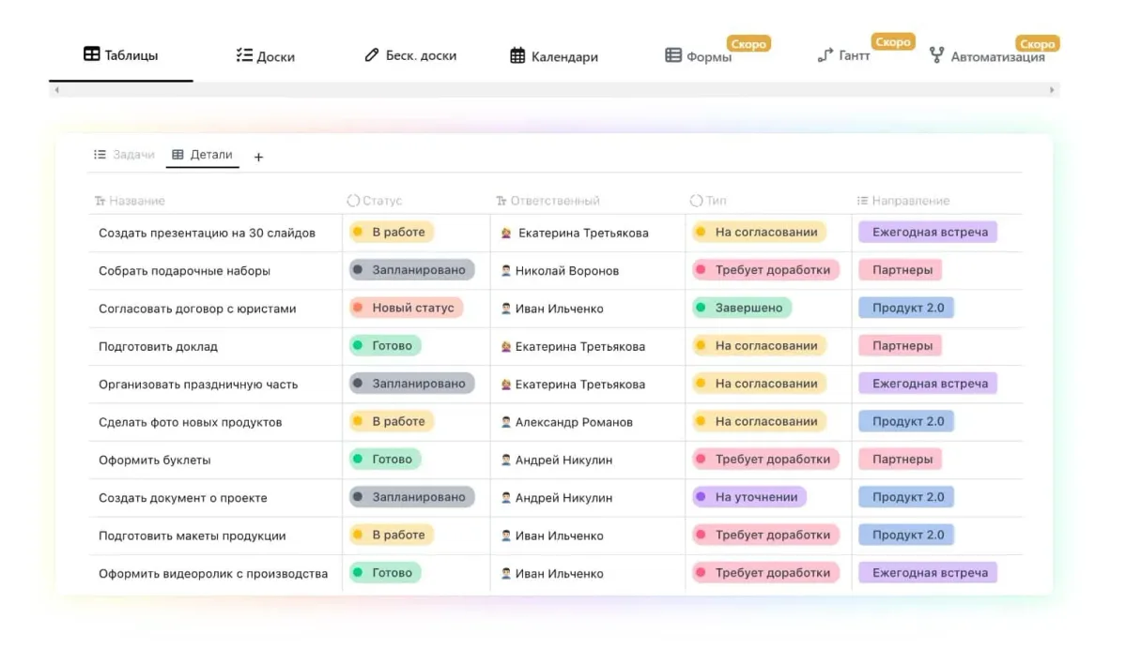Click the Доски checklist icon
Image resolution: width=1126 pixels, height=649 pixels.
(x=244, y=55)
